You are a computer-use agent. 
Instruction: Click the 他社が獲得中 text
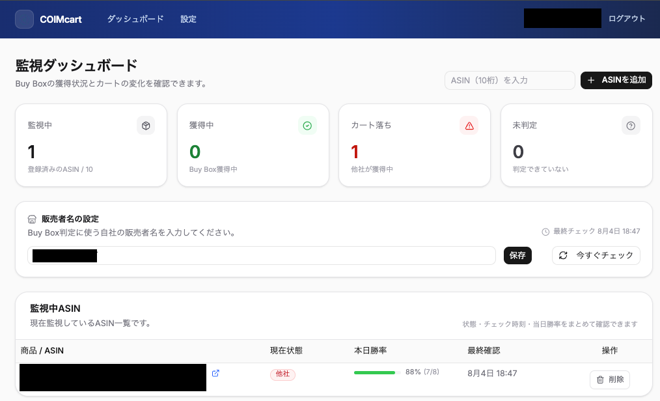point(372,169)
